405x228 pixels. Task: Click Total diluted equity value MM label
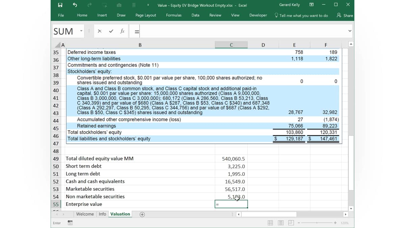coord(100,159)
